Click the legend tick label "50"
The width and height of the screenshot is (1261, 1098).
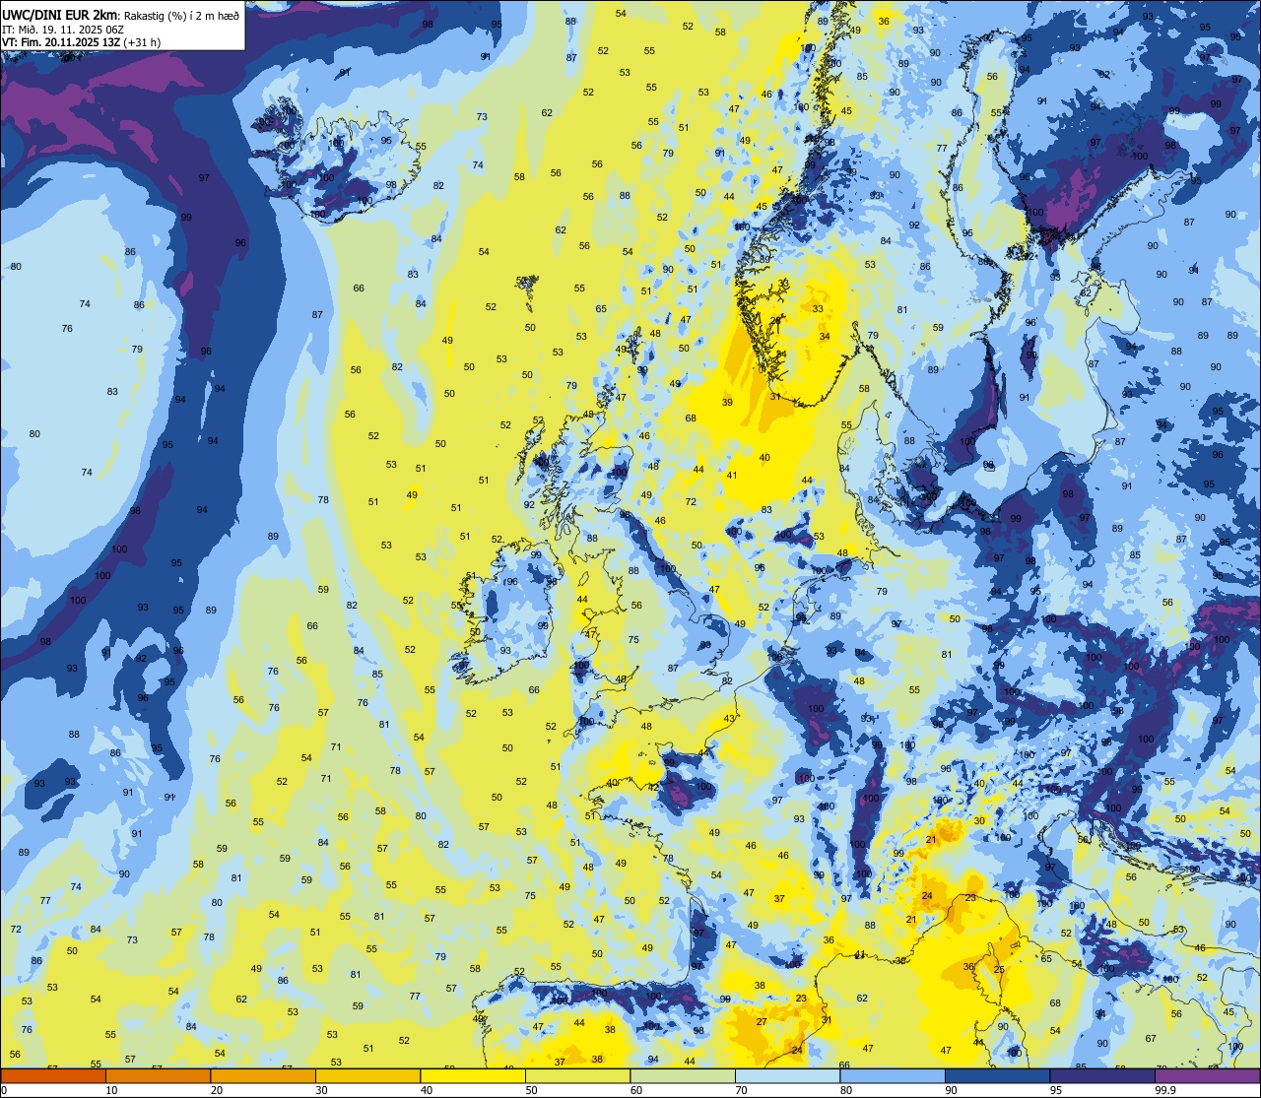(x=531, y=1090)
